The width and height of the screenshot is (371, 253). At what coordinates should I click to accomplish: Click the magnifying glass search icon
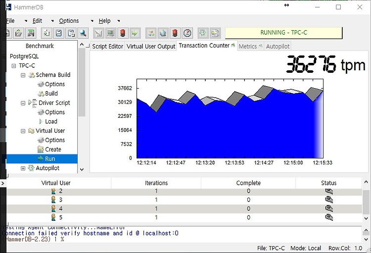tap(83, 33)
